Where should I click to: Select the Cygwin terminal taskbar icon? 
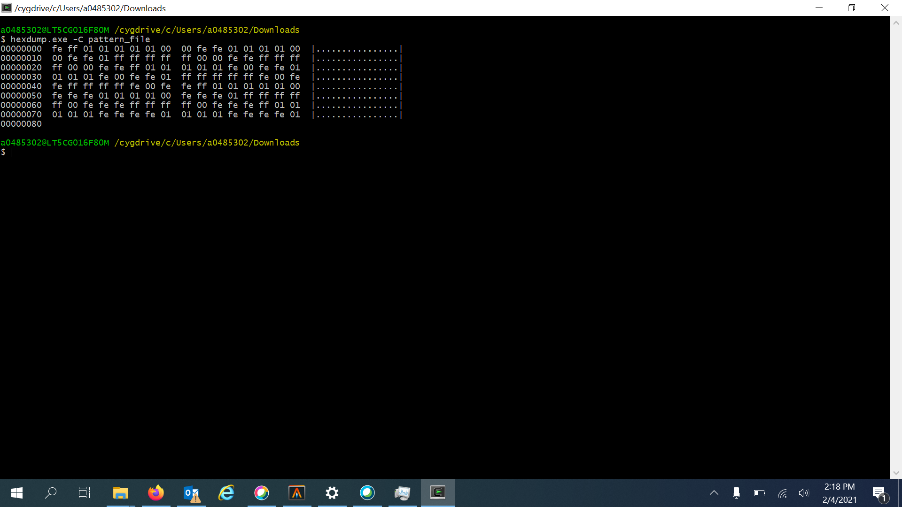coord(438,493)
